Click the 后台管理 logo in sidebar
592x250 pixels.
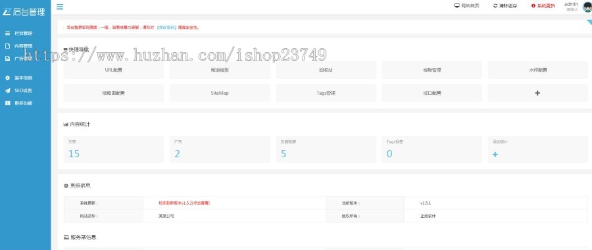tap(24, 12)
